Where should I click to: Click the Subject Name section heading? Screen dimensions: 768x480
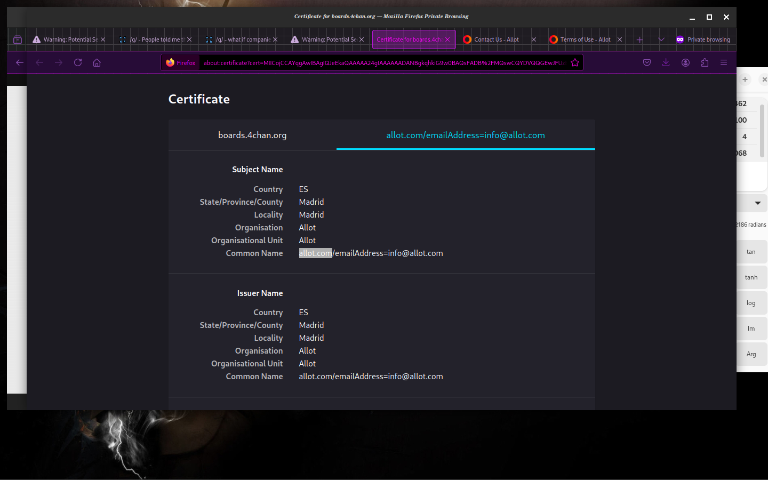pyautogui.click(x=258, y=170)
